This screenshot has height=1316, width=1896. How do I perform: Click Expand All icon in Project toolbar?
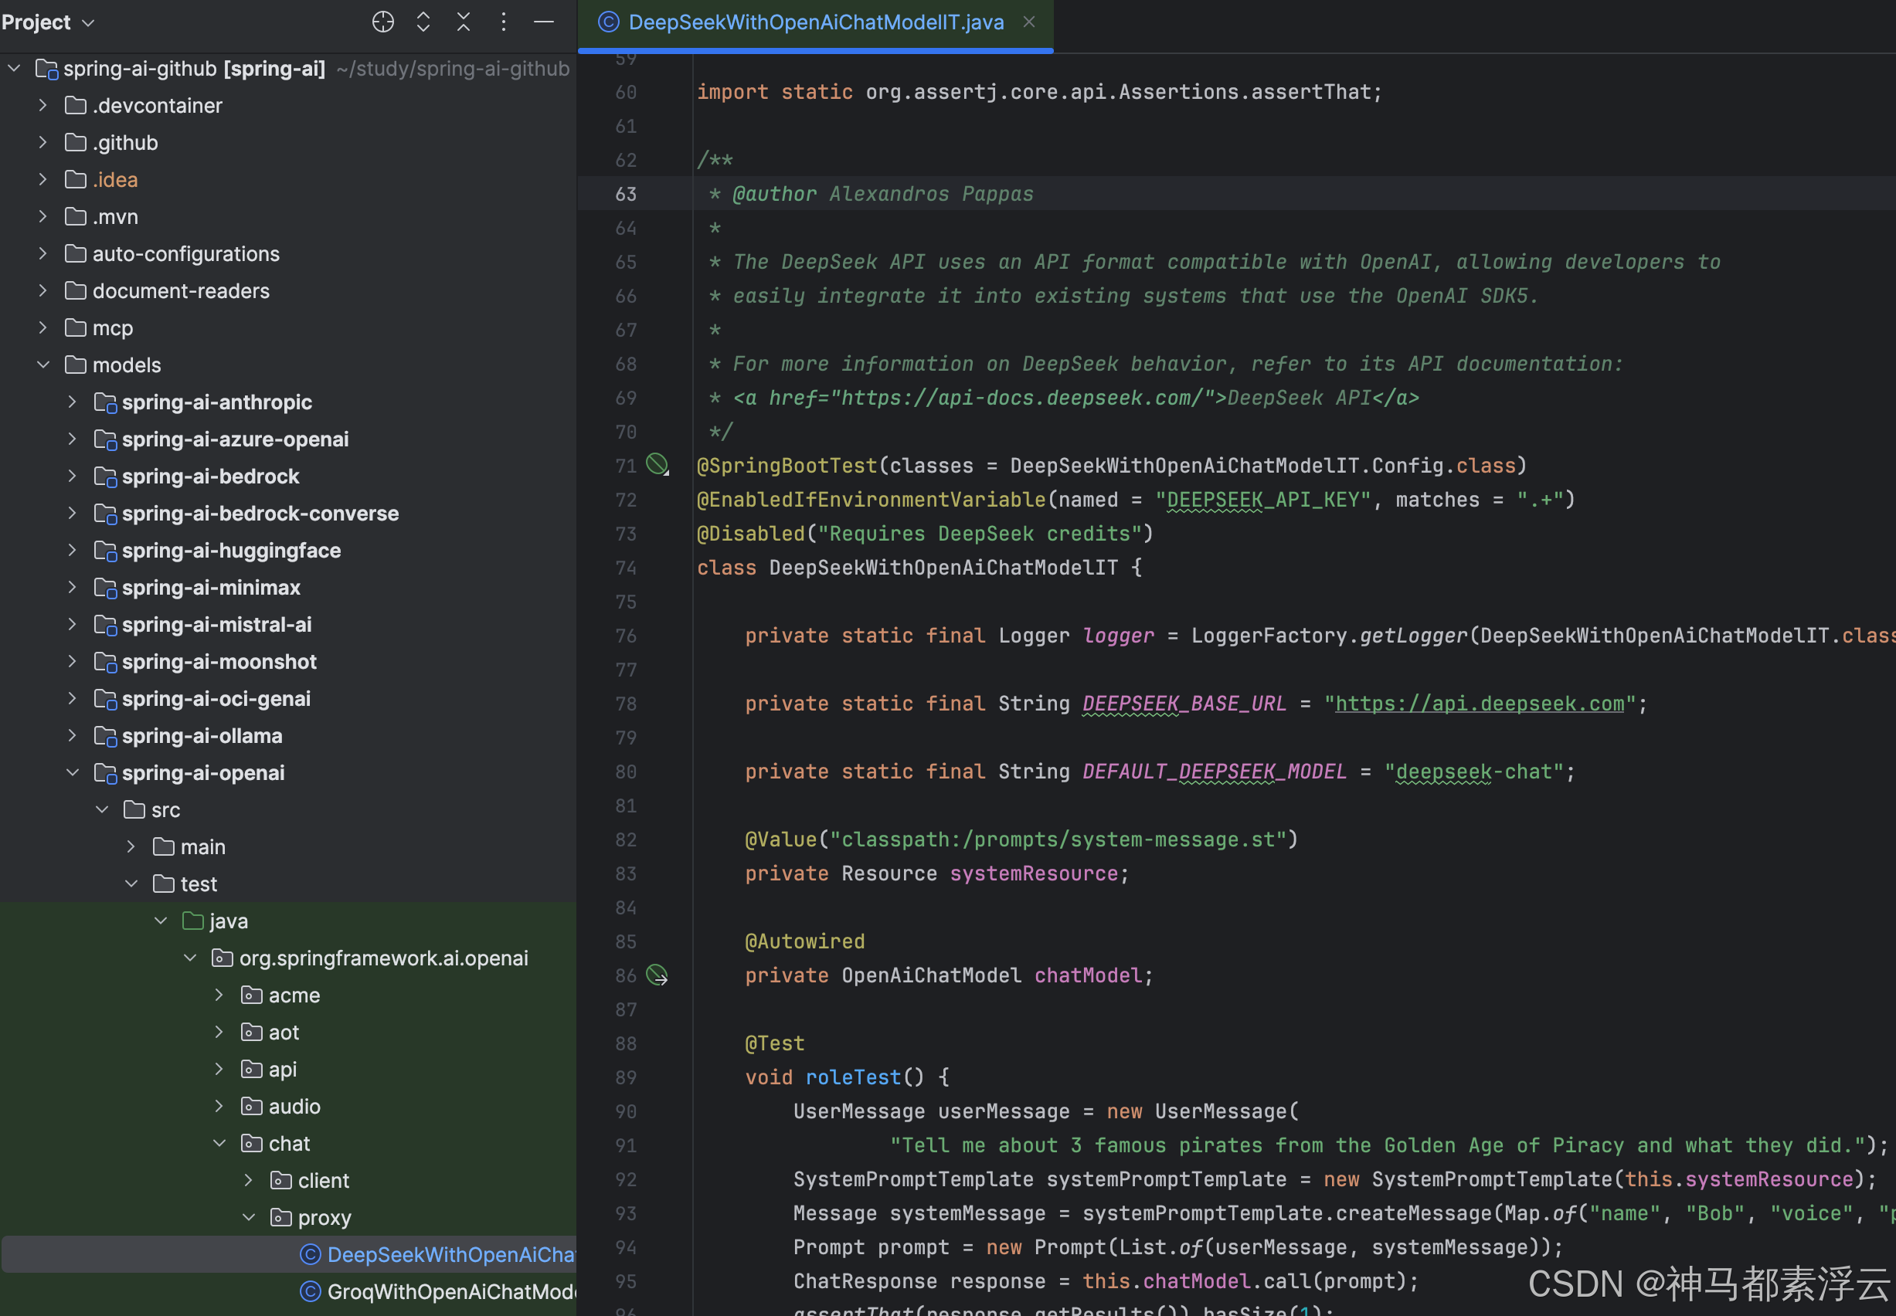(x=423, y=22)
